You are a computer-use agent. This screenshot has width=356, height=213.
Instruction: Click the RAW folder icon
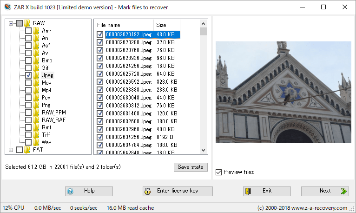click(27, 23)
